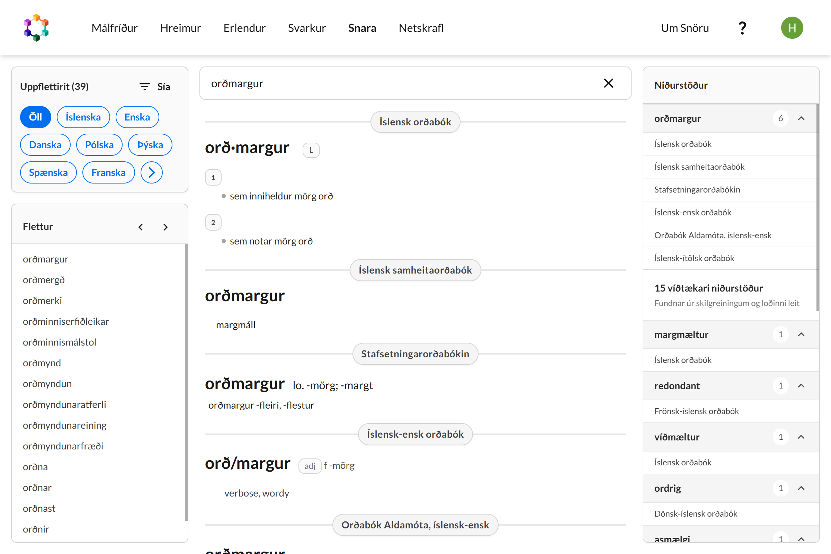This screenshot has height=554, width=831.
Task: Toggle the Pólska language filter
Action: click(x=99, y=145)
